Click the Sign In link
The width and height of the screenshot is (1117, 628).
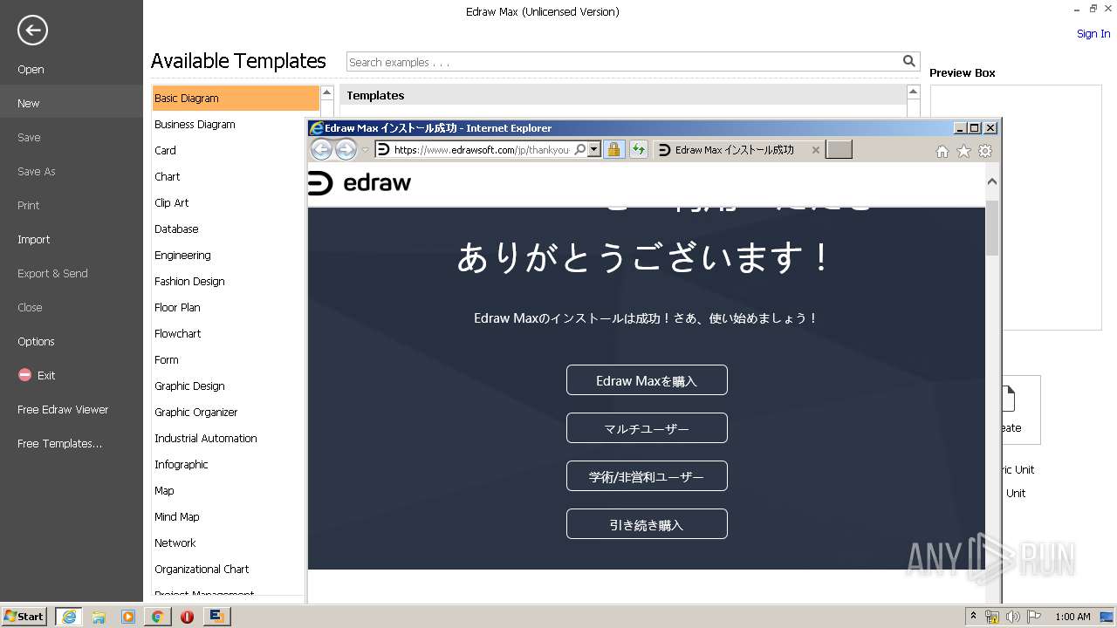pos(1093,34)
